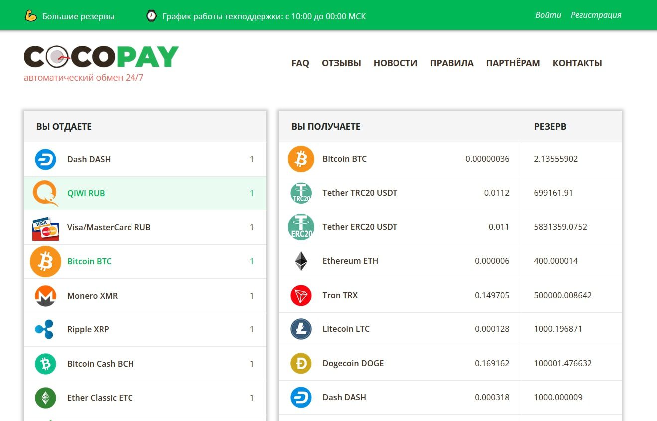This screenshot has width=657, height=421.
Task: Select Dash DASH as currency to give
Action: tap(145, 159)
